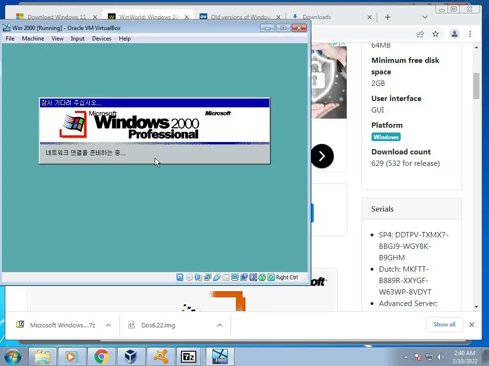
Task: Click the Minimum free disk space 2GB value
Action: 378,83
